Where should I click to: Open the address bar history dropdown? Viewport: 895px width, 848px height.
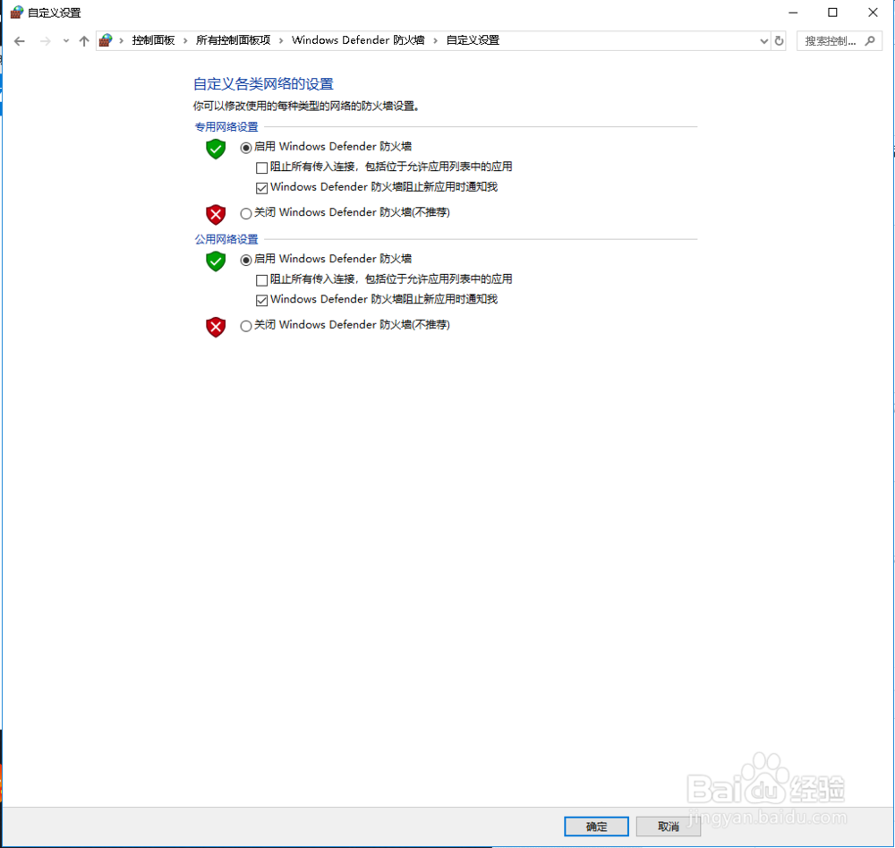point(763,41)
